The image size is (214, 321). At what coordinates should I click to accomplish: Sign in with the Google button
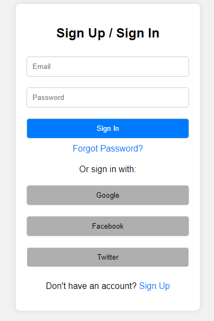coord(108,196)
